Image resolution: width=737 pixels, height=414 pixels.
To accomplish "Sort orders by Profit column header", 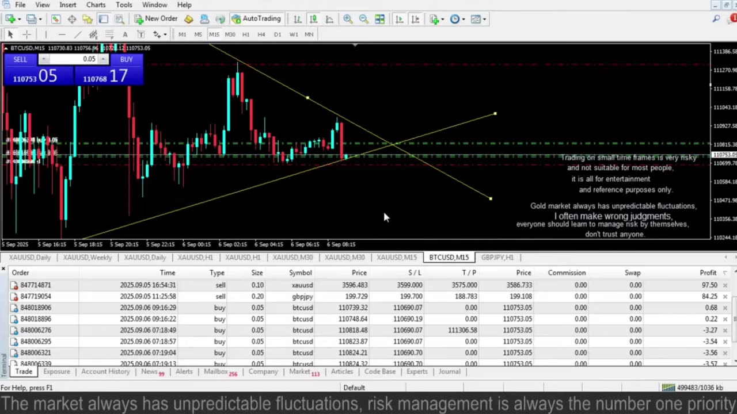I will 708,273.
